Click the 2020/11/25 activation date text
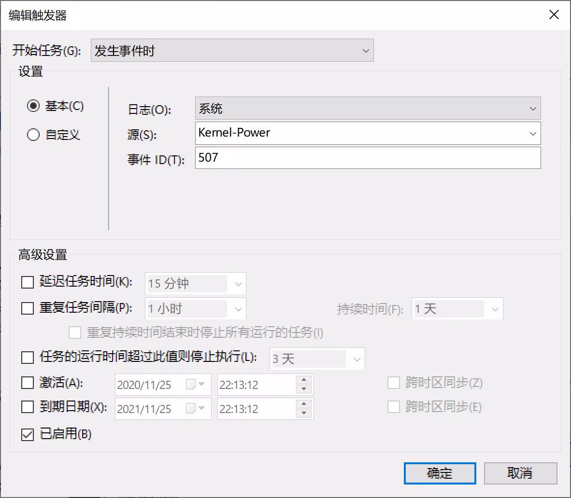The height and width of the screenshot is (498, 571). [144, 385]
